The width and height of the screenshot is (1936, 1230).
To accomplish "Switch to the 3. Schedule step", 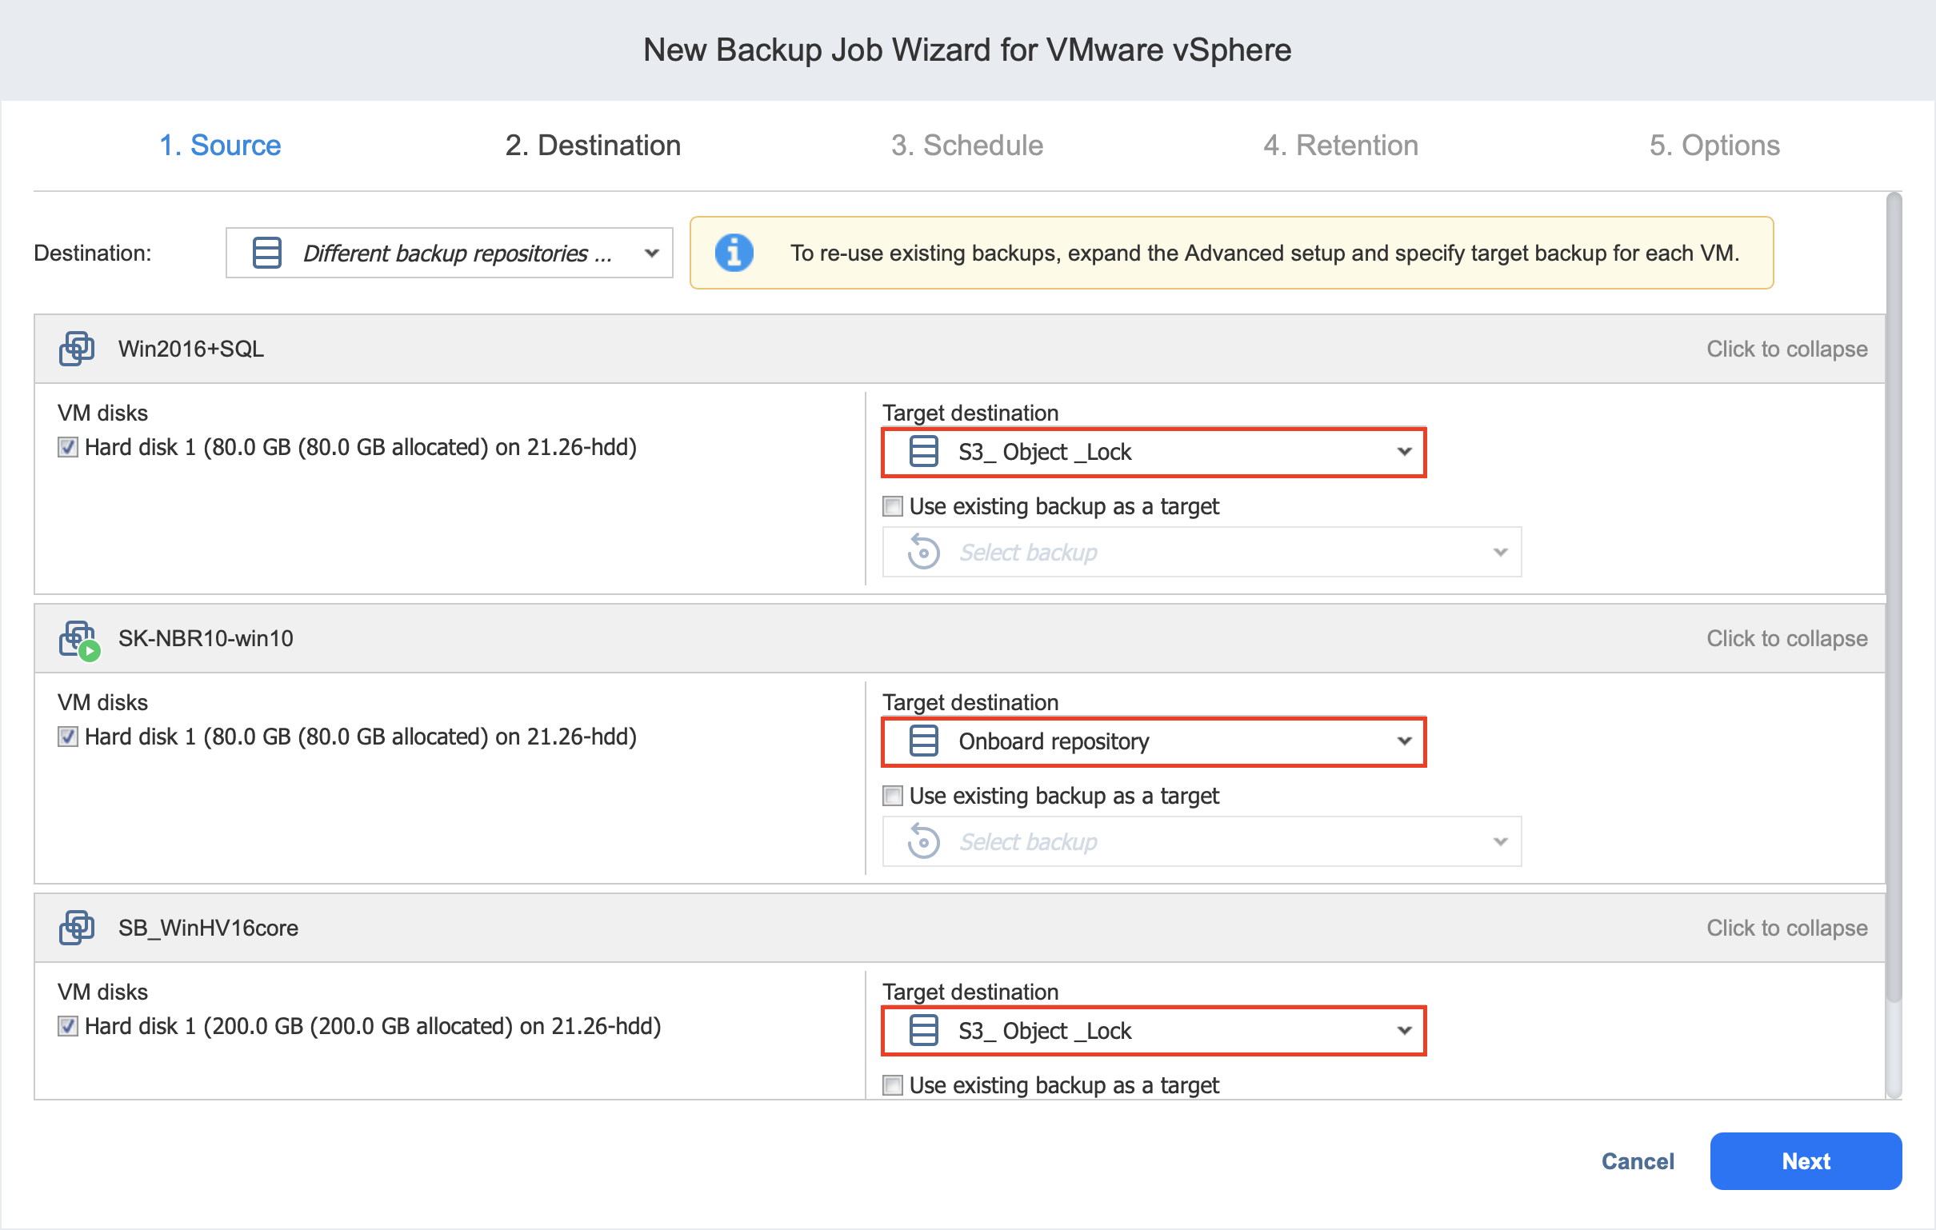I will click(967, 146).
